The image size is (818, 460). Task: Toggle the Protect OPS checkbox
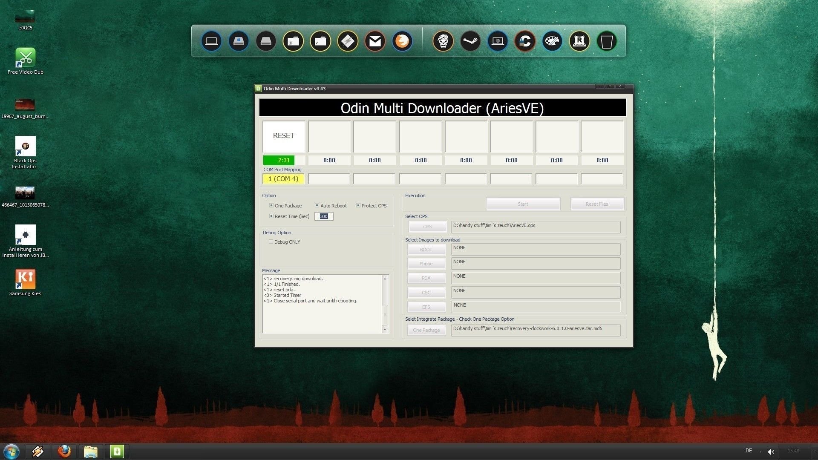pyautogui.click(x=358, y=205)
